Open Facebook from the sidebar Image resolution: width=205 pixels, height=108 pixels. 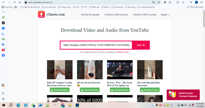click(3, 55)
